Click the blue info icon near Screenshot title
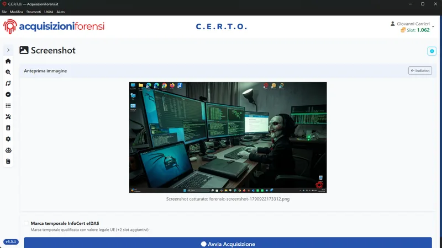Viewport: 442px width, 248px height. [x=432, y=51]
